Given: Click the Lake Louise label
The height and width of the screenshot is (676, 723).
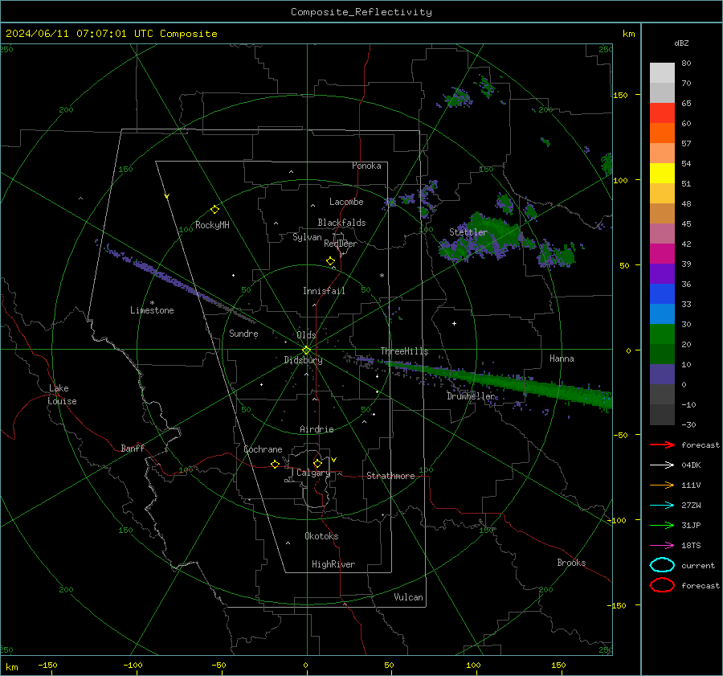Looking at the screenshot, I should [62, 395].
